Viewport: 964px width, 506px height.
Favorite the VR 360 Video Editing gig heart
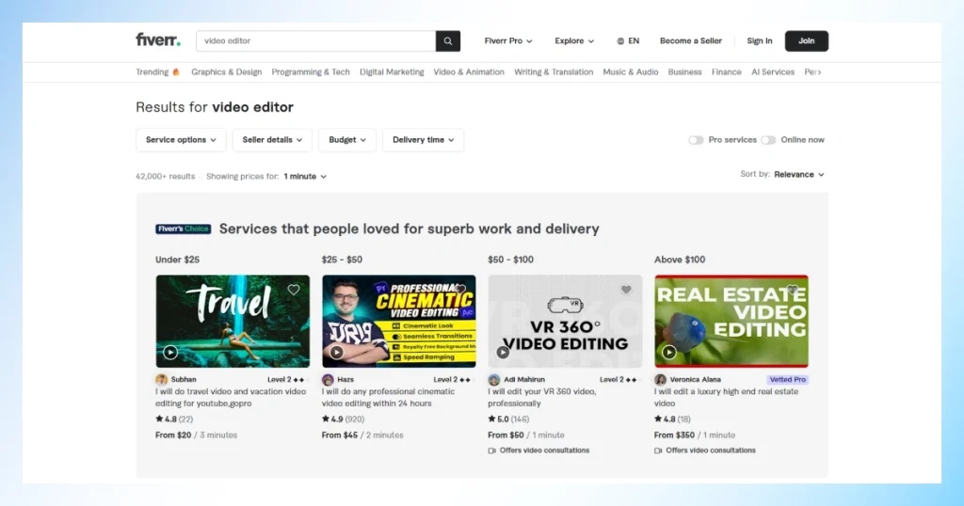tap(626, 290)
